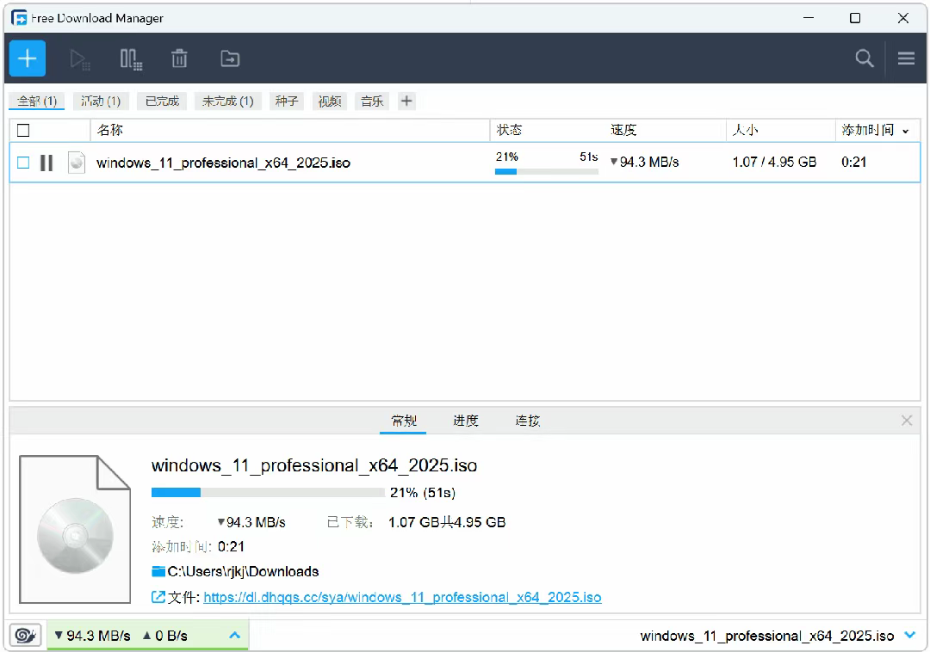Check the select-all header checkbox
930x652 pixels.
click(23, 130)
